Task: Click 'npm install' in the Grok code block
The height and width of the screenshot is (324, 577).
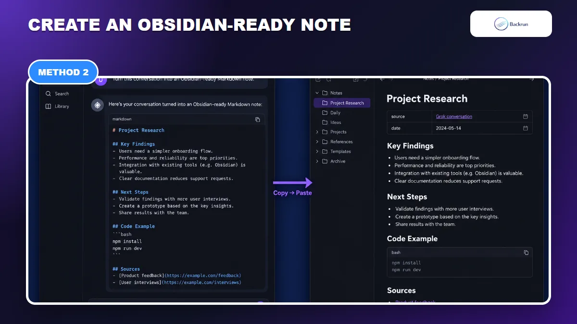Action: click(x=127, y=241)
